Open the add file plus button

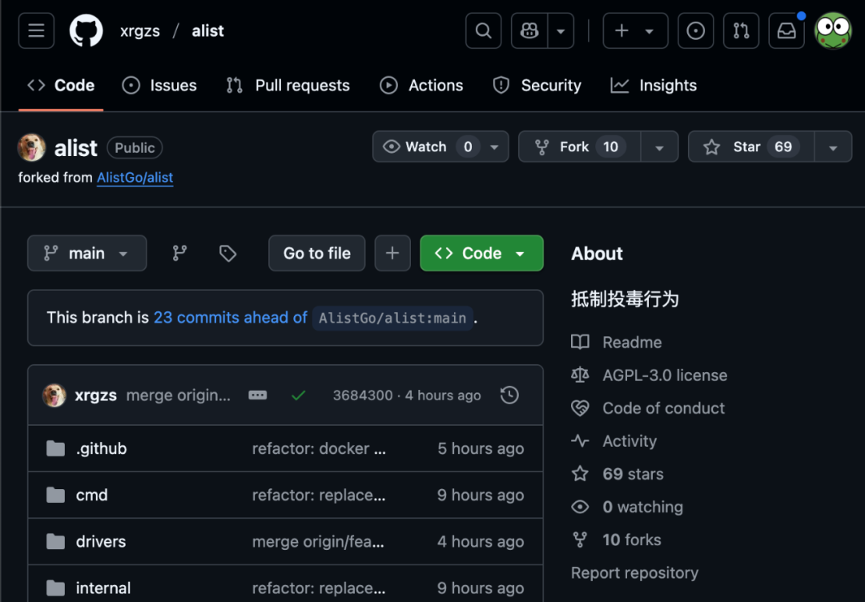click(392, 253)
